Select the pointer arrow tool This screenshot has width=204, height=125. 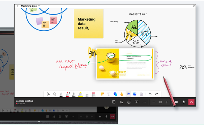[48, 94]
